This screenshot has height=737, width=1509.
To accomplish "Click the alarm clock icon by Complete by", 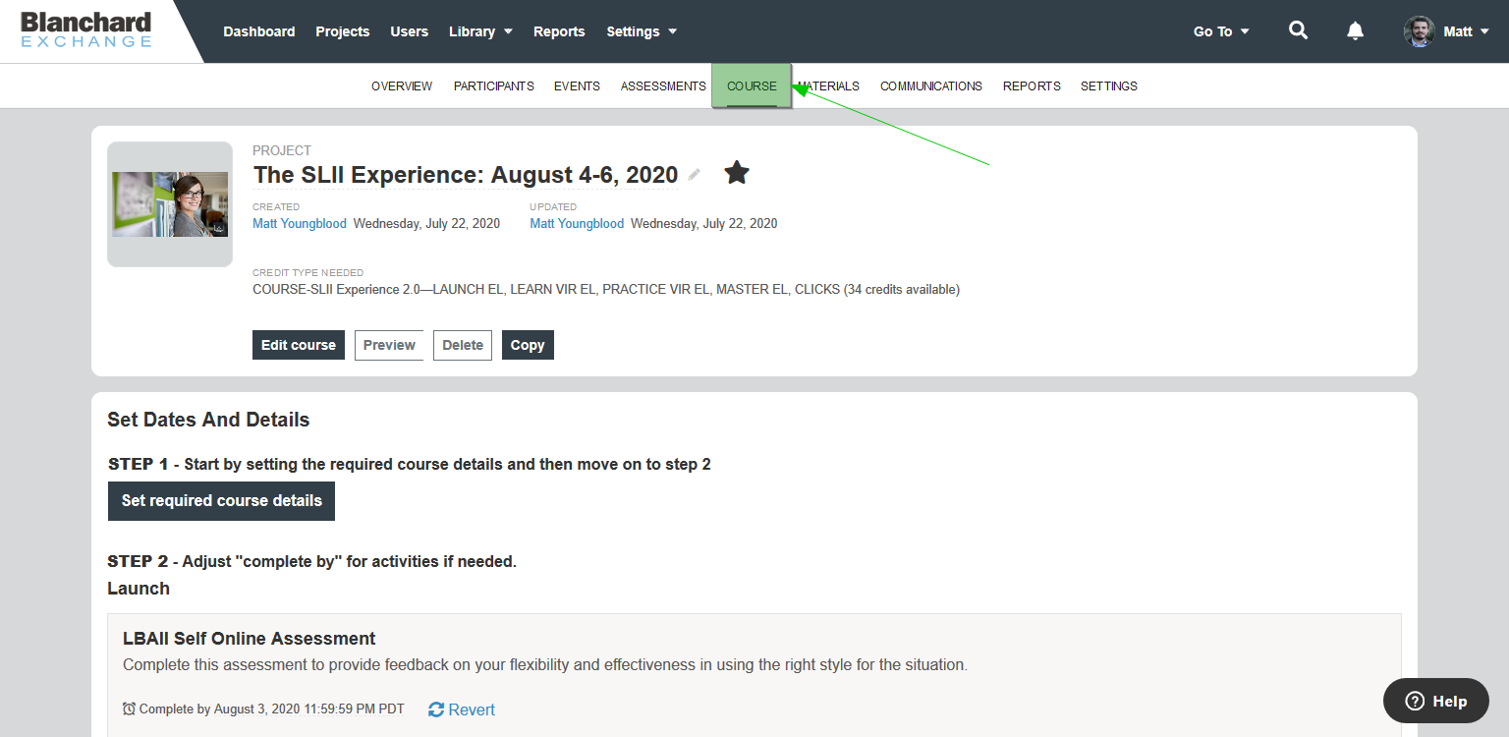I will click(x=130, y=709).
